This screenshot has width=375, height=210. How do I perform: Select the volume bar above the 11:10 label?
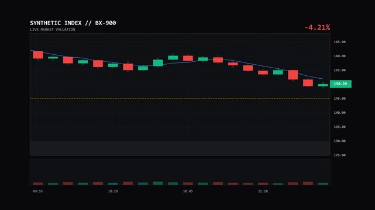[263, 184]
